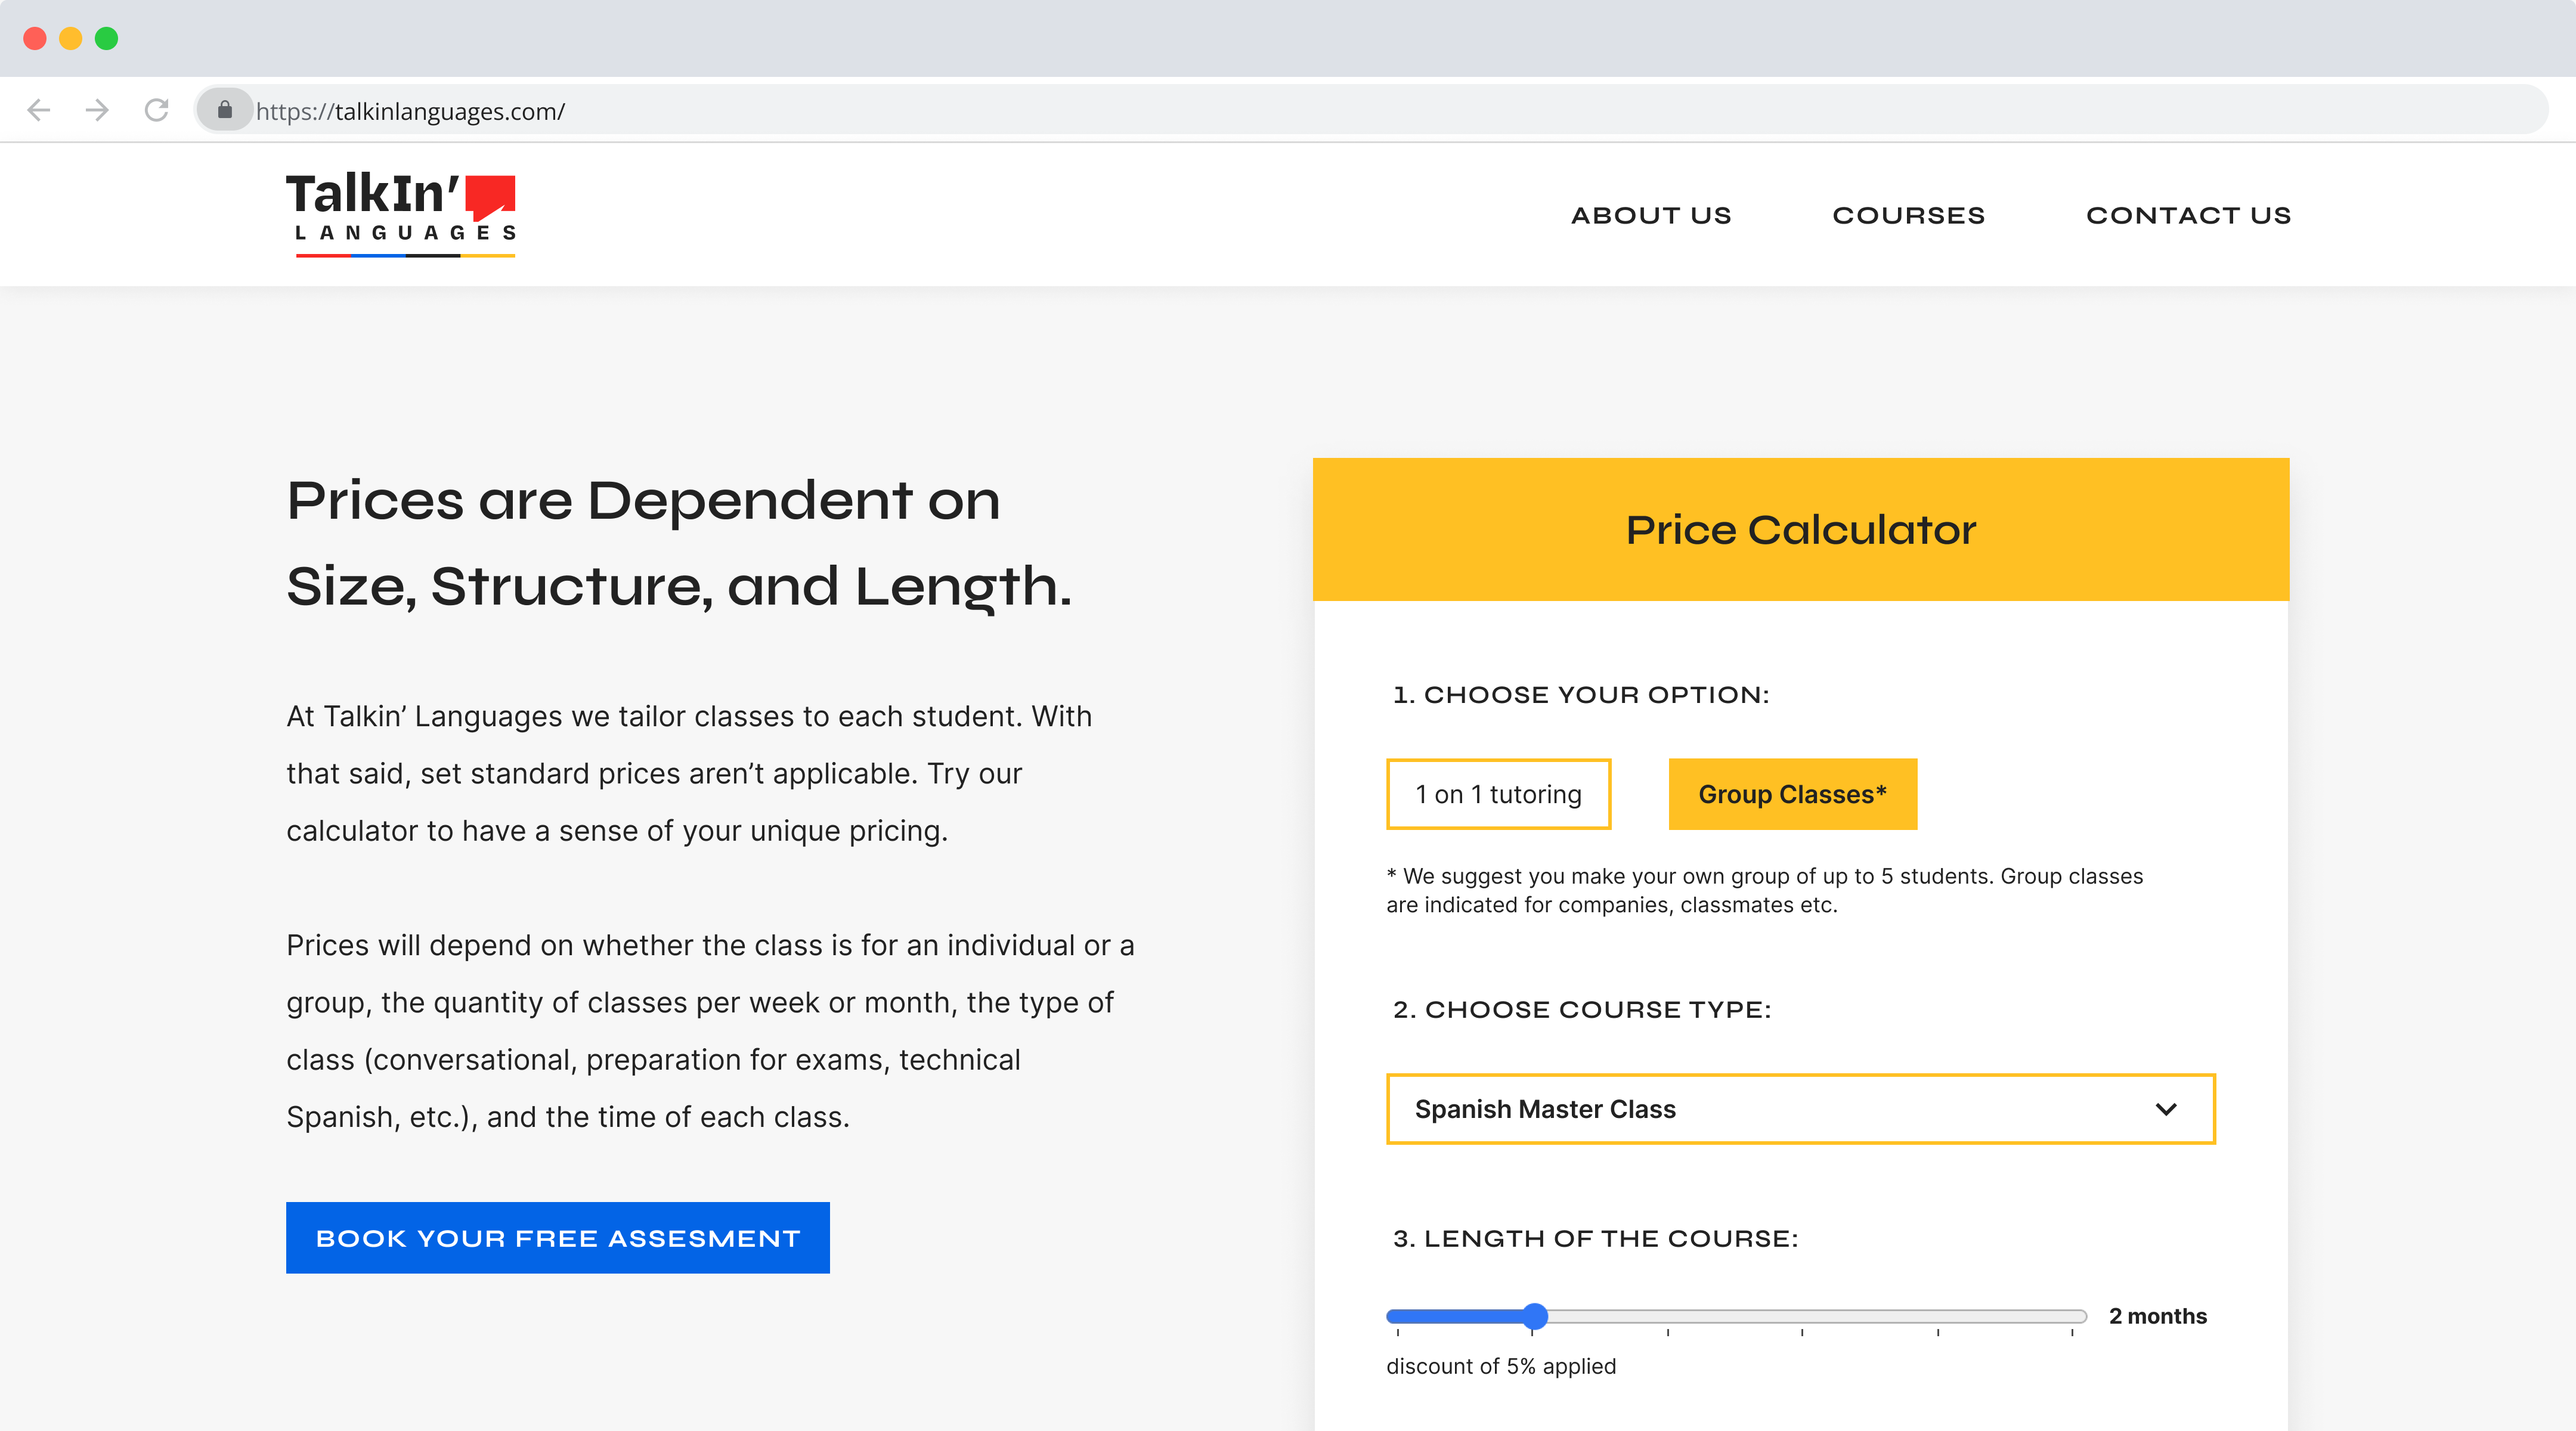Click the browser forward arrow
The width and height of the screenshot is (2576, 1431).
[x=97, y=110]
